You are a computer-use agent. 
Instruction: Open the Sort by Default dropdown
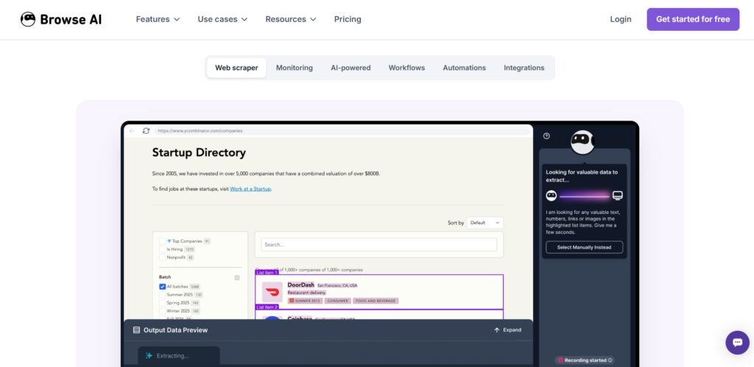485,223
